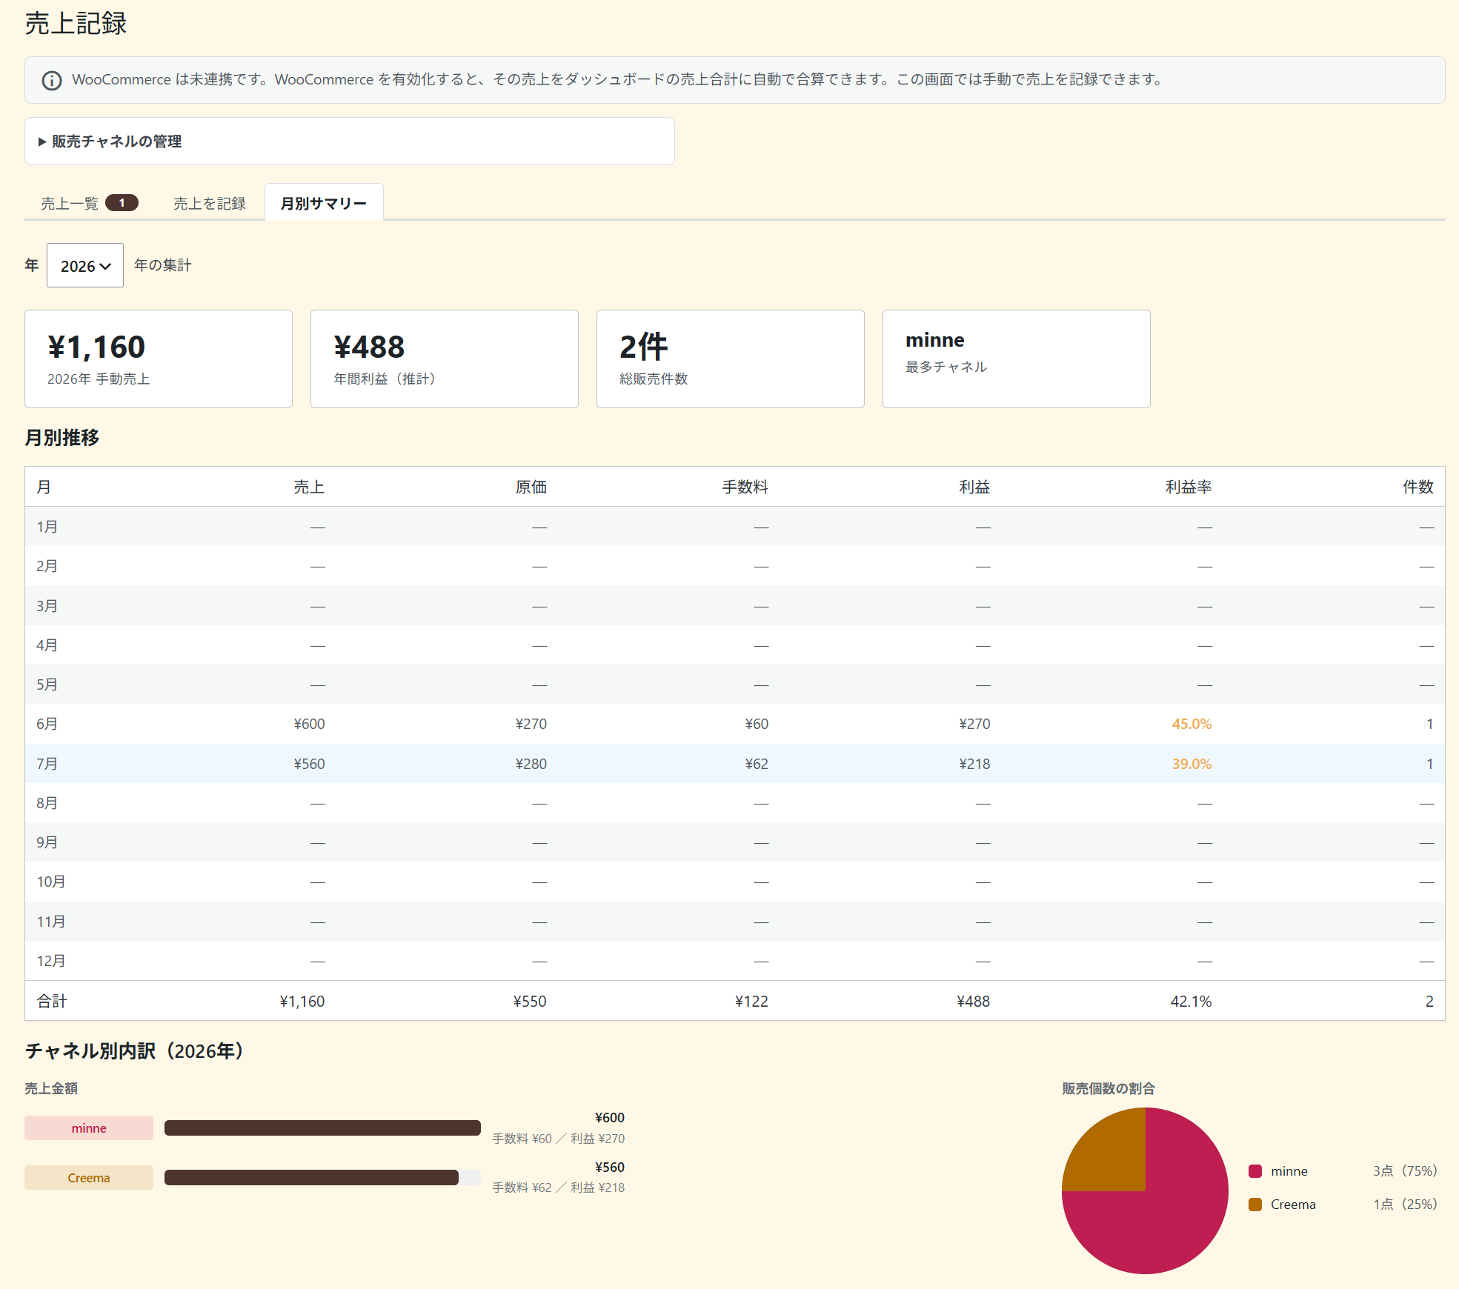
Task: Click the 39.0% profit rate value
Action: tap(1192, 764)
